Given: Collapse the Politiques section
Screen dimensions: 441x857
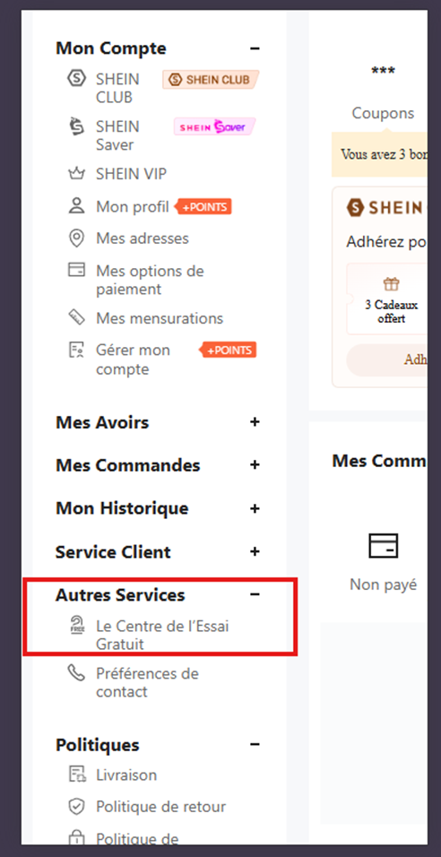Looking at the screenshot, I should [x=255, y=744].
